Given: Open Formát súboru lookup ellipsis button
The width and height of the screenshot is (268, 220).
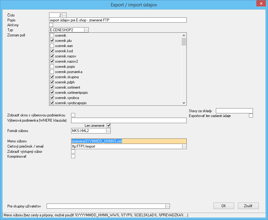Looking at the screenshot, I should point(108,131).
